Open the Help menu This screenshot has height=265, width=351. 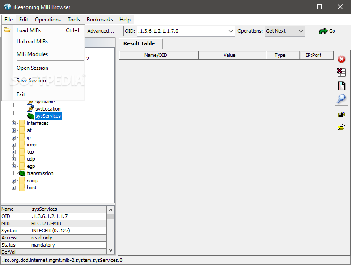tap(125, 20)
